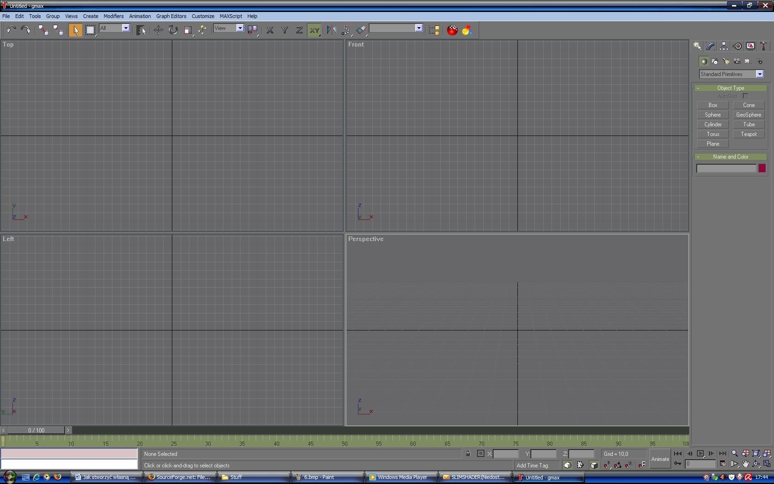
Task: Click the Array tool icon
Action: 346,30
